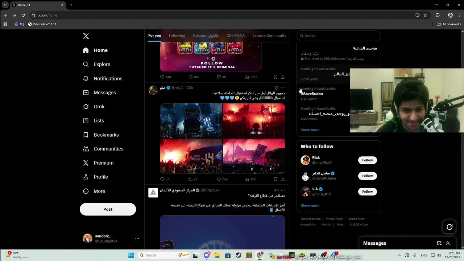Image resolution: width=464 pixels, height=261 pixels.
Task: Expand the Messages drawer
Action: [448, 243]
